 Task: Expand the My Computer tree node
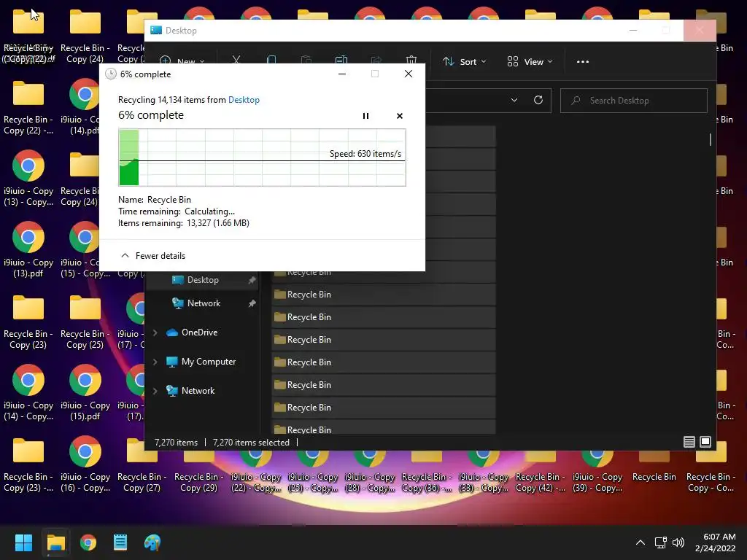click(x=155, y=362)
